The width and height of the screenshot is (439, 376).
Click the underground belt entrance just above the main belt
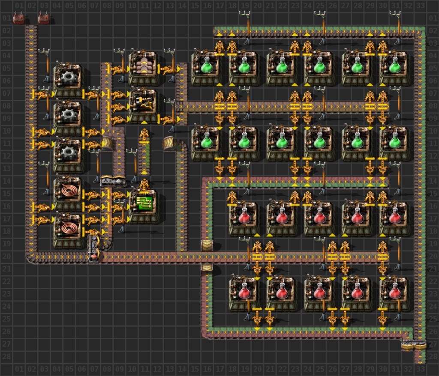[207, 245]
